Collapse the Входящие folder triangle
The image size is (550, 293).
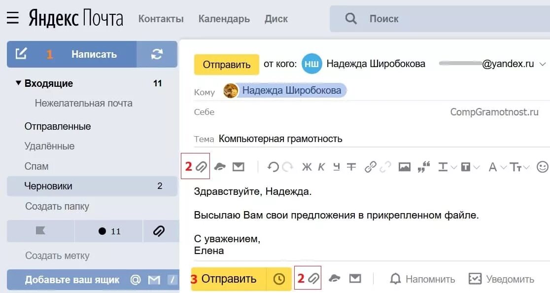18,83
